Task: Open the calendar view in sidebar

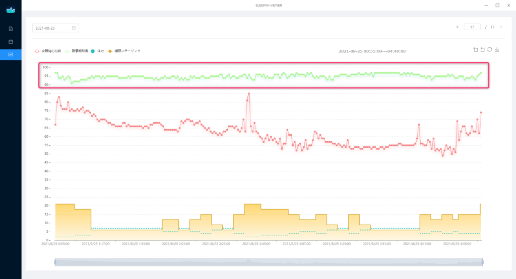Action: click(x=11, y=41)
